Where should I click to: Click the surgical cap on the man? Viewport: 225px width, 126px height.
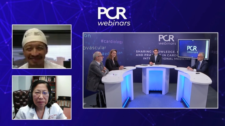pos(34,35)
